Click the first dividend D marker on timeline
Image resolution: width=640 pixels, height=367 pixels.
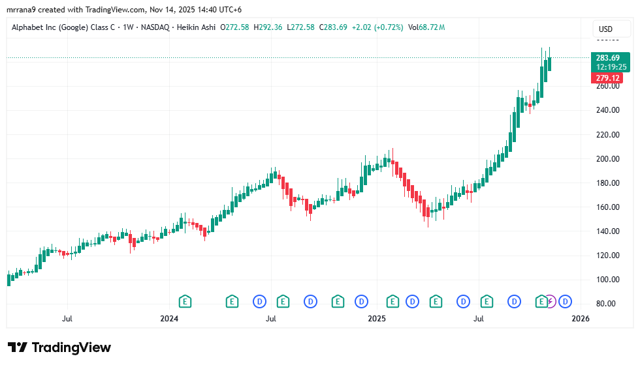(260, 301)
